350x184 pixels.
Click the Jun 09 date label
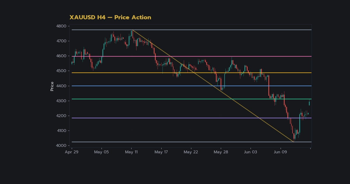[x=281, y=152]
